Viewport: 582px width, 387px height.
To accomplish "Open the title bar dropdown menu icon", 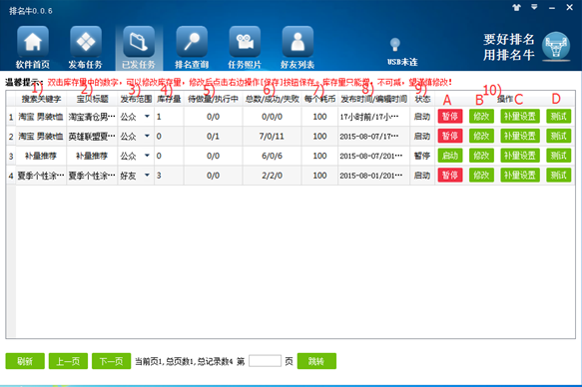I will click(534, 7).
